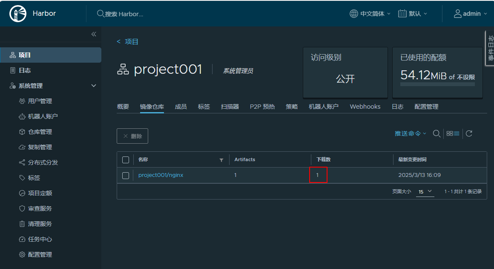
Task: Open 审查服务 in the sidebar
Action: pyautogui.click(x=40, y=208)
